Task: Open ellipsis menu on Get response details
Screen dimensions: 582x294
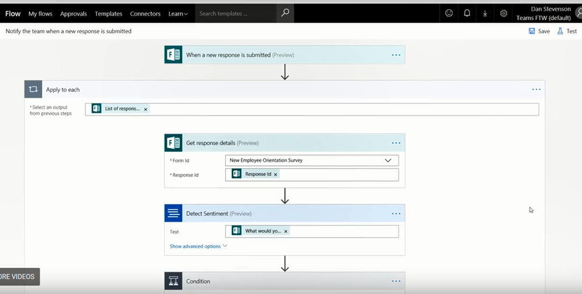Action: 396,143
